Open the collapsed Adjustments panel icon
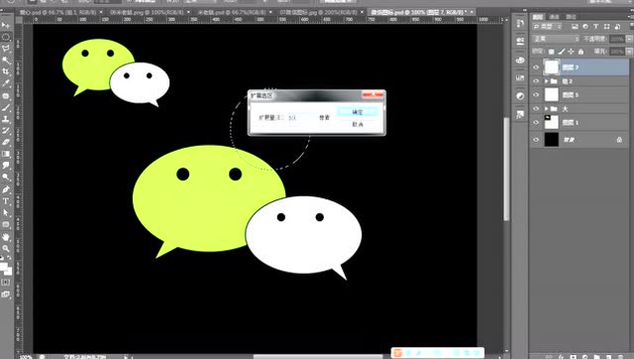634x359 pixels. coord(520,96)
